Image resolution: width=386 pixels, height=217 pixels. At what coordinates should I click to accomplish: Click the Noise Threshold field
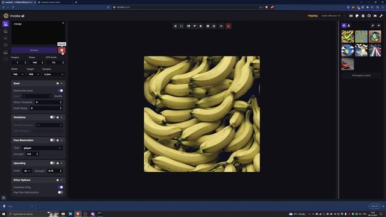pyautogui.click(x=48, y=102)
